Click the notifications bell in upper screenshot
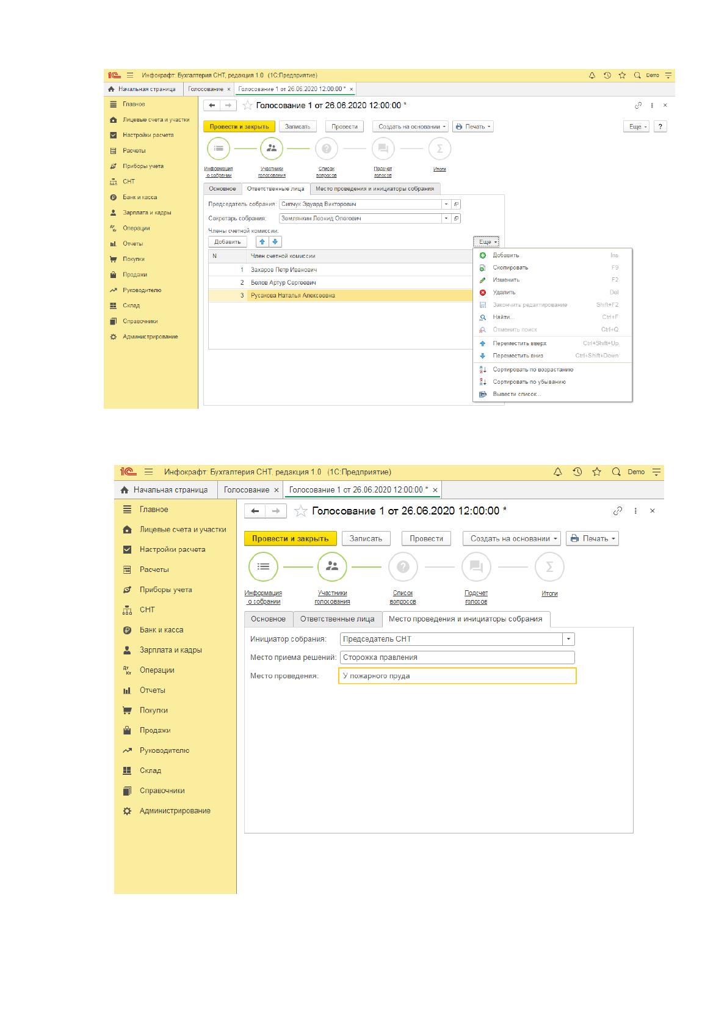 pos(591,75)
